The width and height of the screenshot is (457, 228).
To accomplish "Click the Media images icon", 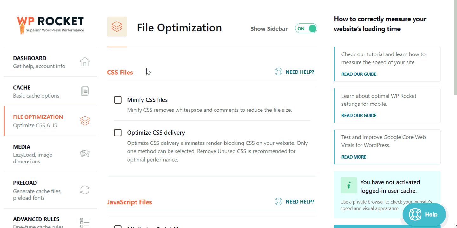I will point(85,154).
